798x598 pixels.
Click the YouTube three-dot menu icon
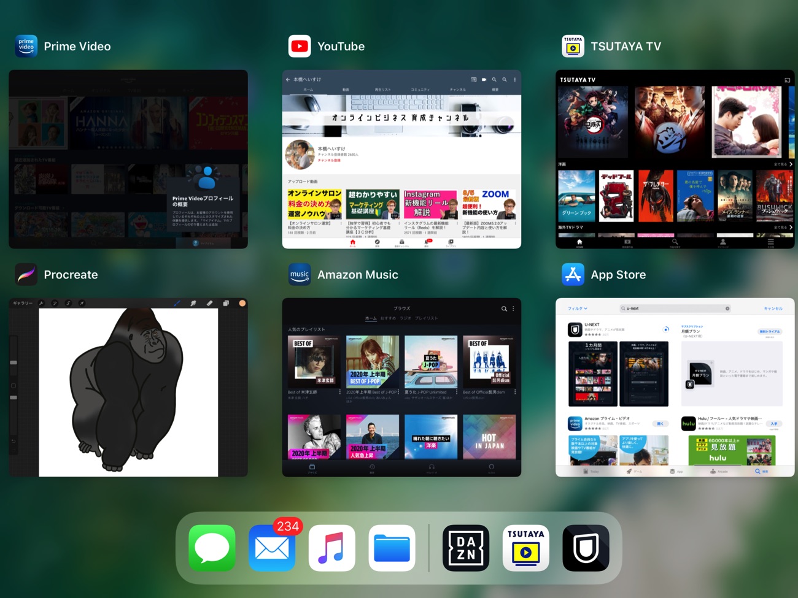(x=514, y=79)
